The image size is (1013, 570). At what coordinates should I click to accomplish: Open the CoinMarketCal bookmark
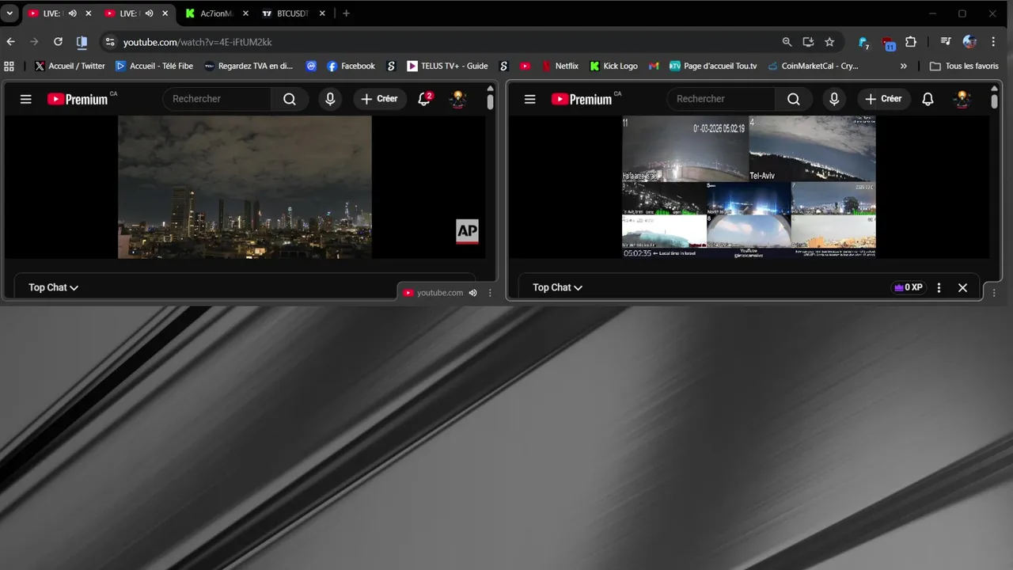click(x=813, y=66)
